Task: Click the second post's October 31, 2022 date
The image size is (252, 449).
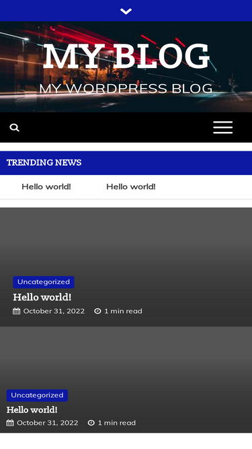Action: coord(48,423)
